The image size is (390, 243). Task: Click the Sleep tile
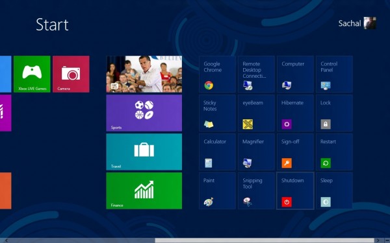334,191
